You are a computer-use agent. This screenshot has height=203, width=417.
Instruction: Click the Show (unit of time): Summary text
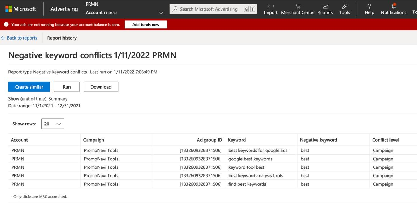[38, 99]
